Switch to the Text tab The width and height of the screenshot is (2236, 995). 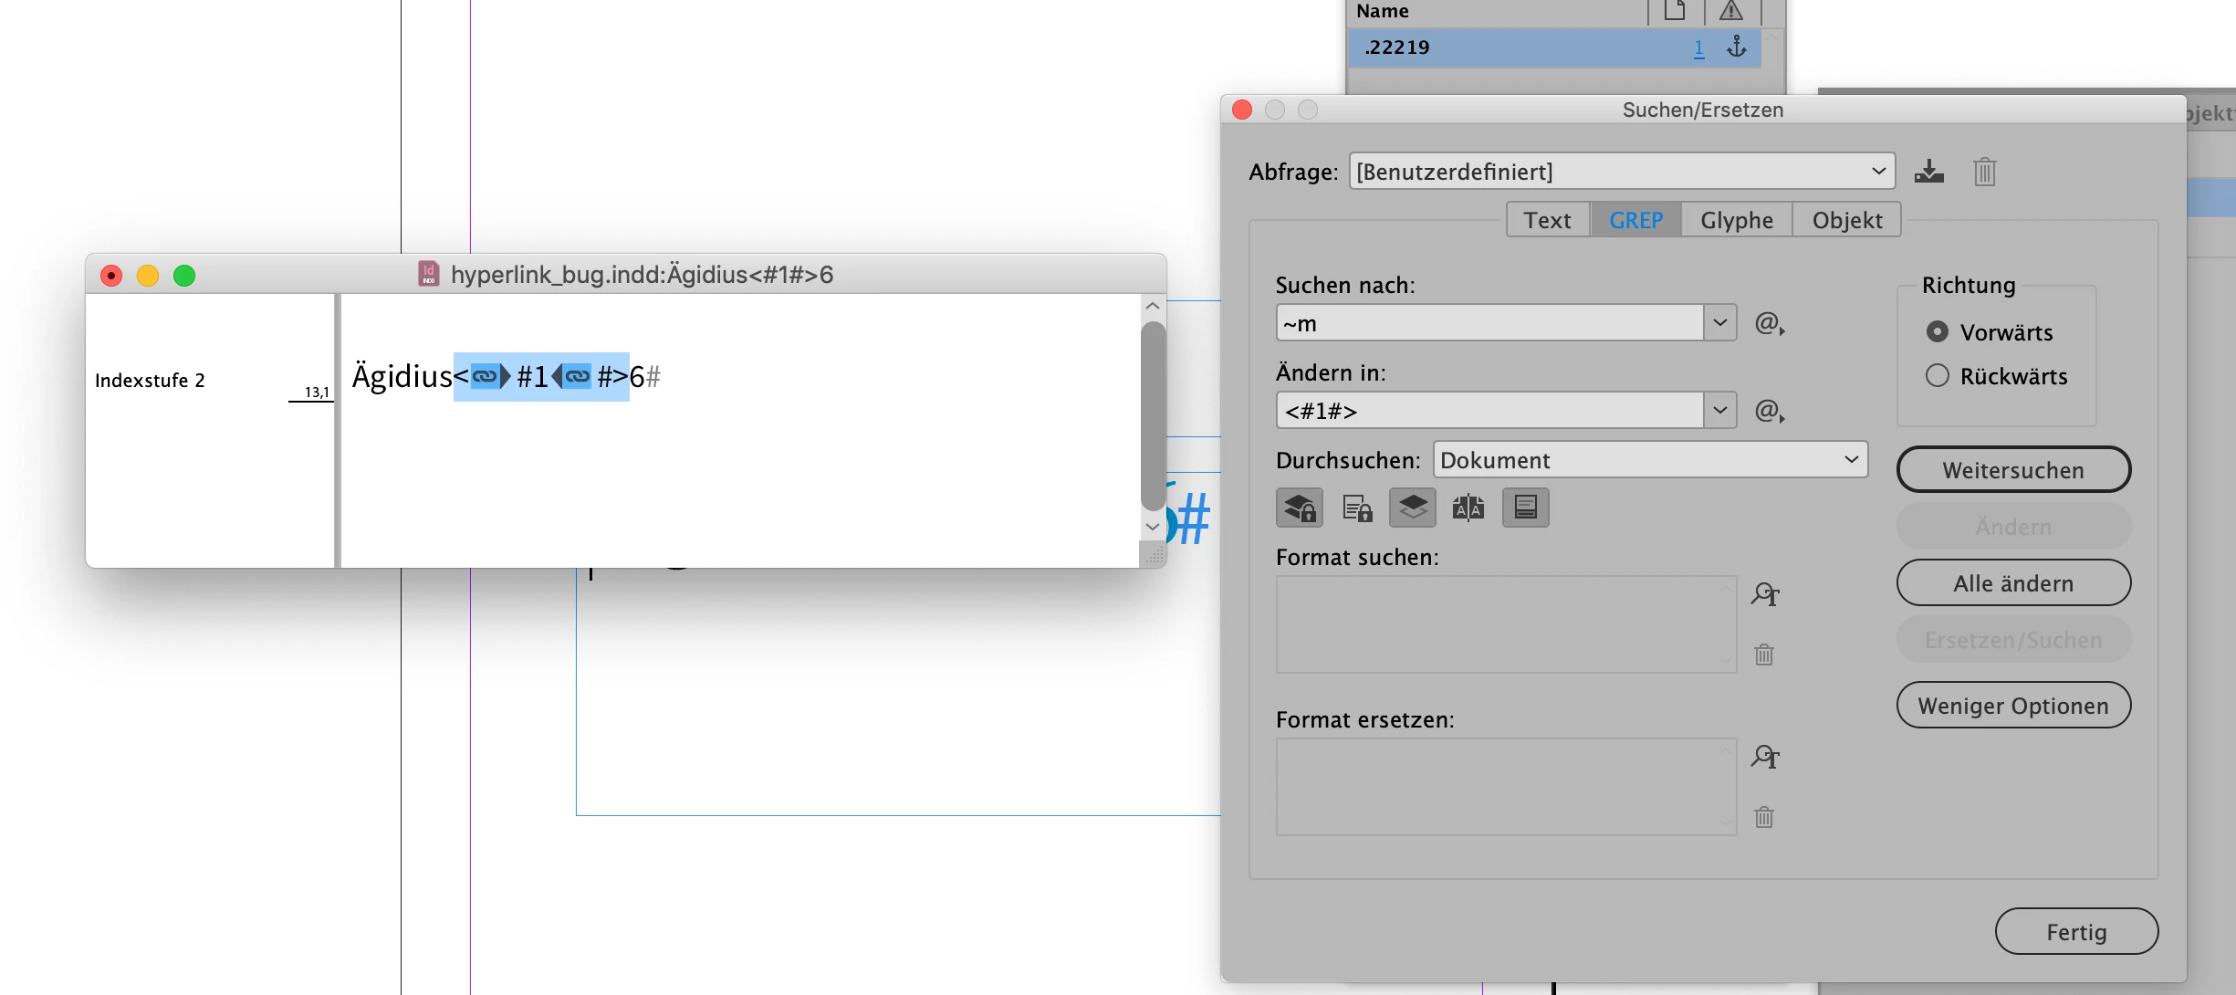[1547, 220]
